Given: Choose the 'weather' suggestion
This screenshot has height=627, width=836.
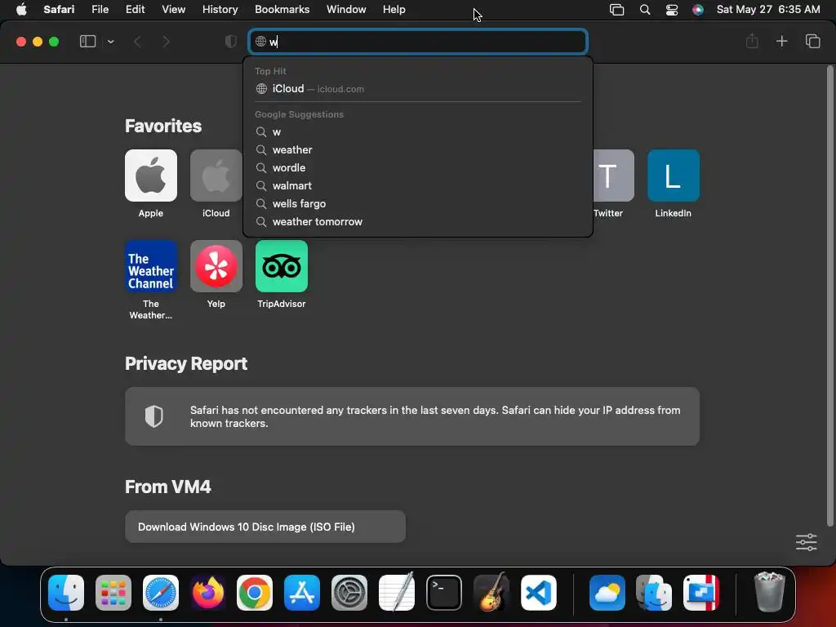Looking at the screenshot, I should pyautogui.click(x=418, y=150).
